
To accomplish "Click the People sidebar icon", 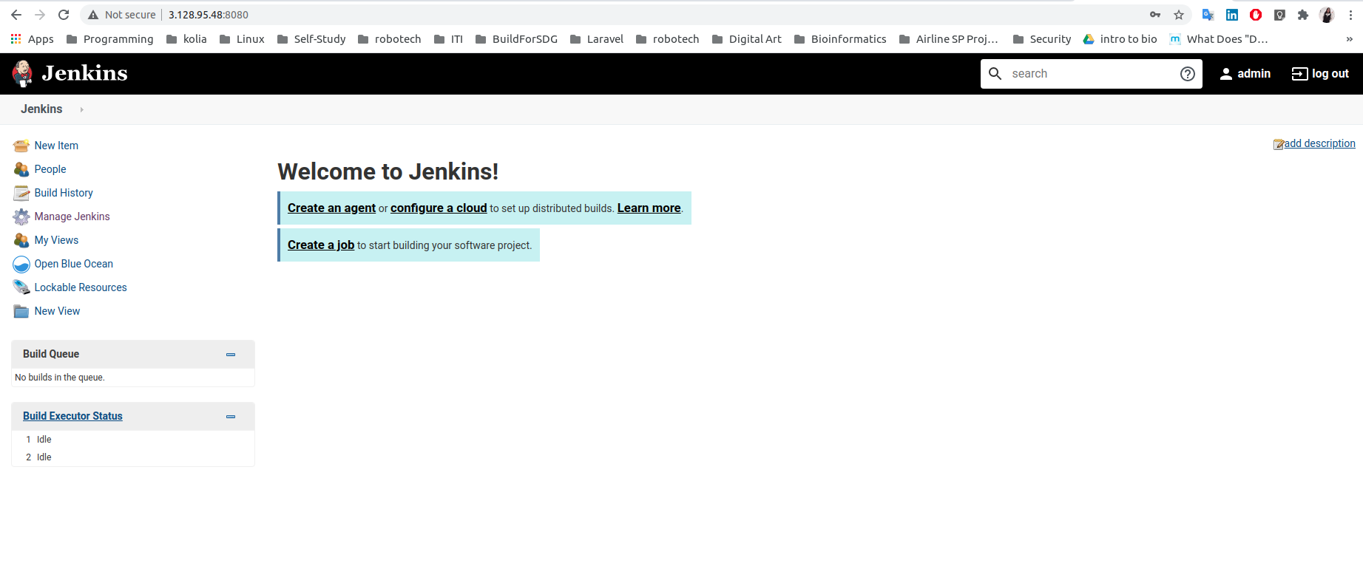I will pyautogui.click(x=21, y=169).
